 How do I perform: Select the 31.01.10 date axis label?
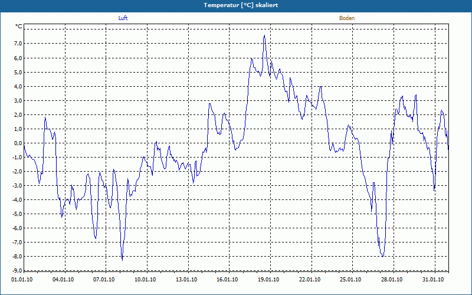[x=433, y=279]
